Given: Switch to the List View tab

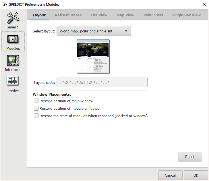Looking at the screenshot, I should coord(99,15).
